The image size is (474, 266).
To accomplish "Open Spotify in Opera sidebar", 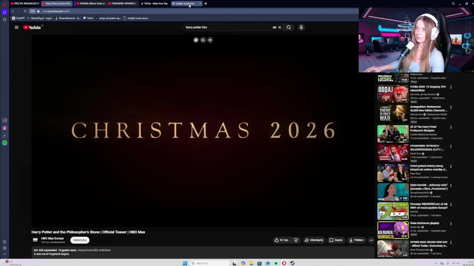I will point(4,143).
